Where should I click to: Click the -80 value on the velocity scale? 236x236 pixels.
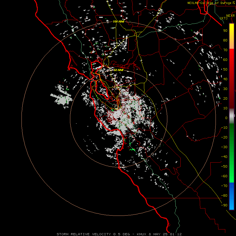point(224,196)
